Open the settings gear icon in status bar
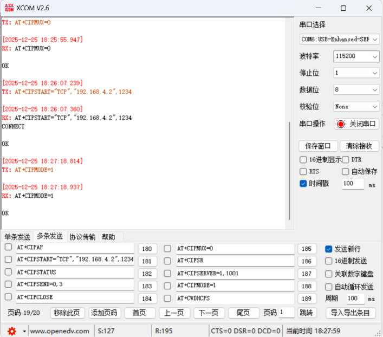The width and height of the screenshot is (383, 337). [12, 331]
